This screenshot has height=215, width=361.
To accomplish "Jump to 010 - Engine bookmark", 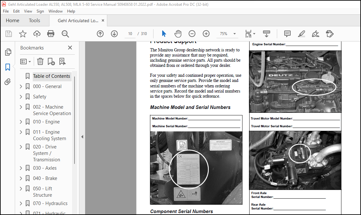I will coord(46,122).
